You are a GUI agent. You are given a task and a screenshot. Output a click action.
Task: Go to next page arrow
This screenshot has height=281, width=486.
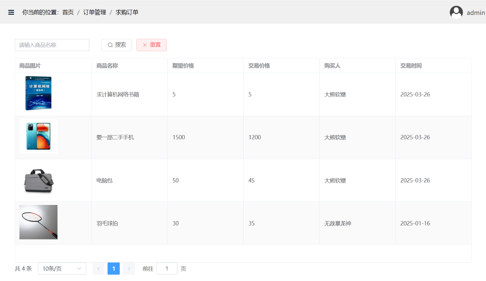pos(129,269)
